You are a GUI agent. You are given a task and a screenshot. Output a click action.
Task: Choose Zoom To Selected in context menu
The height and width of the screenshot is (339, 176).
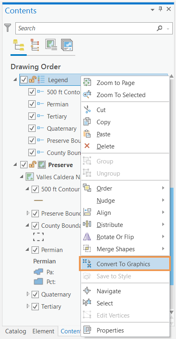tap(125, 95)
